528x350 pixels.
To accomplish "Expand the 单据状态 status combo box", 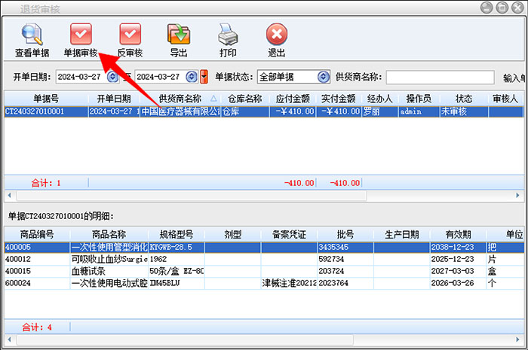I will pyautogui.click(x=324, y=77).
